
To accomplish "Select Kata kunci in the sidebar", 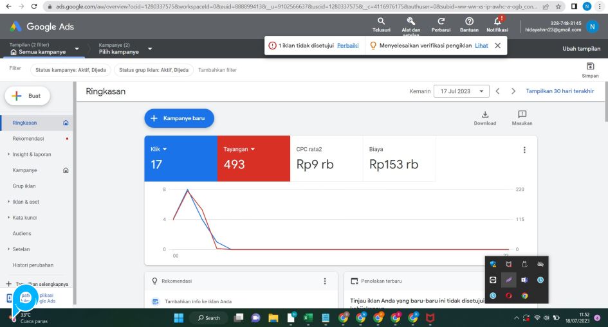I will (24, 218).
